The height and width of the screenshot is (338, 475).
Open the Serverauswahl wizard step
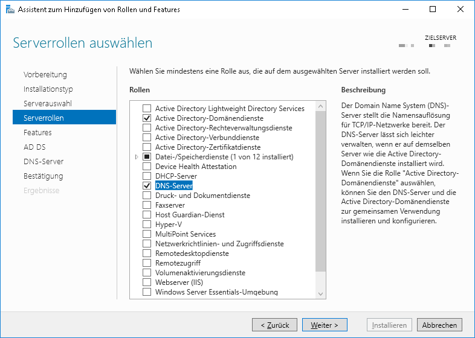48,103
